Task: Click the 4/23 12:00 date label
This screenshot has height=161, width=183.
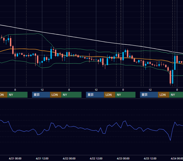Action: pos(150,158)
